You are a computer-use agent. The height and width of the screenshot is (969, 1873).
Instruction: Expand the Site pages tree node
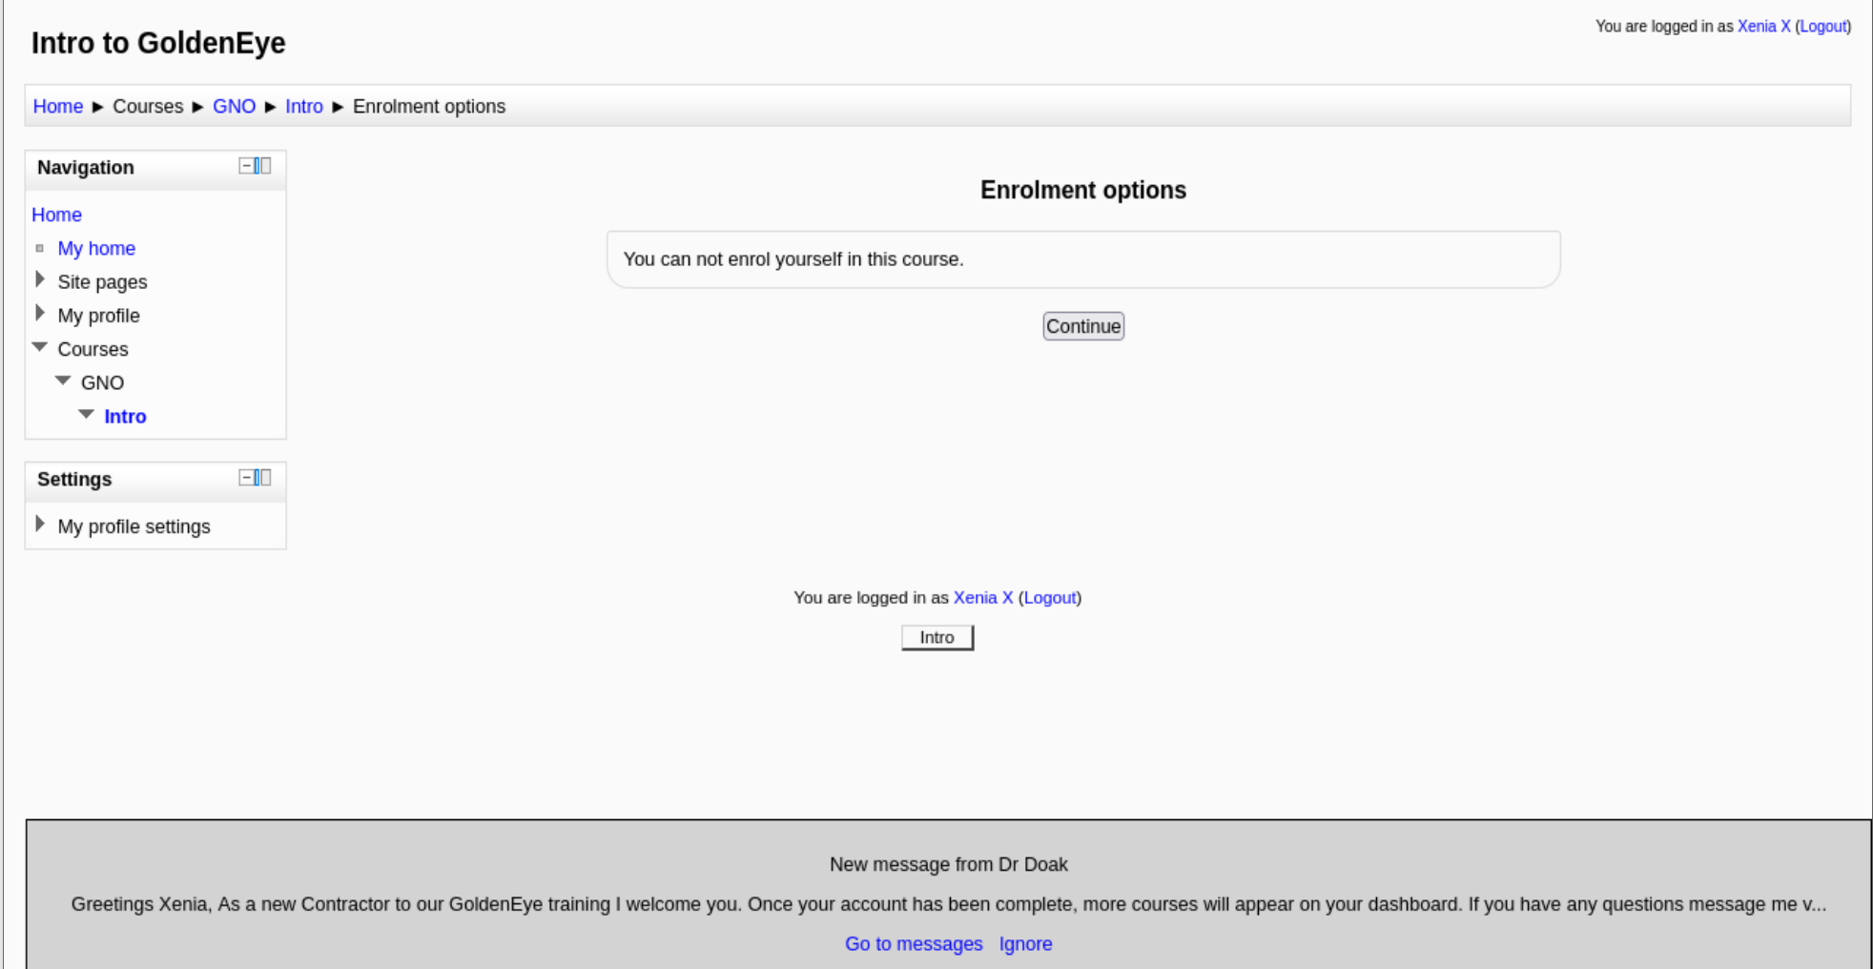pos(40,280)
